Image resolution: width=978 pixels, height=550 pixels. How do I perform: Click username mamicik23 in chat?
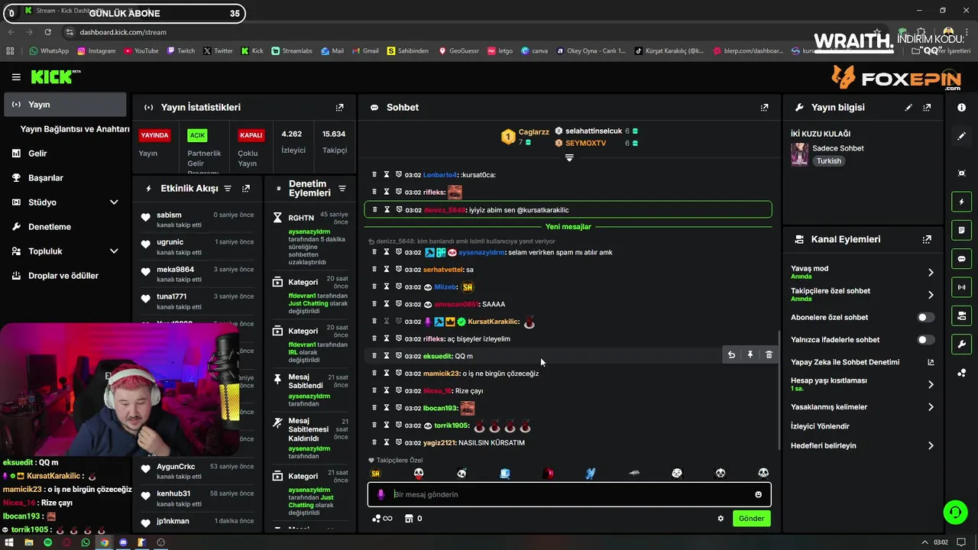441,374
